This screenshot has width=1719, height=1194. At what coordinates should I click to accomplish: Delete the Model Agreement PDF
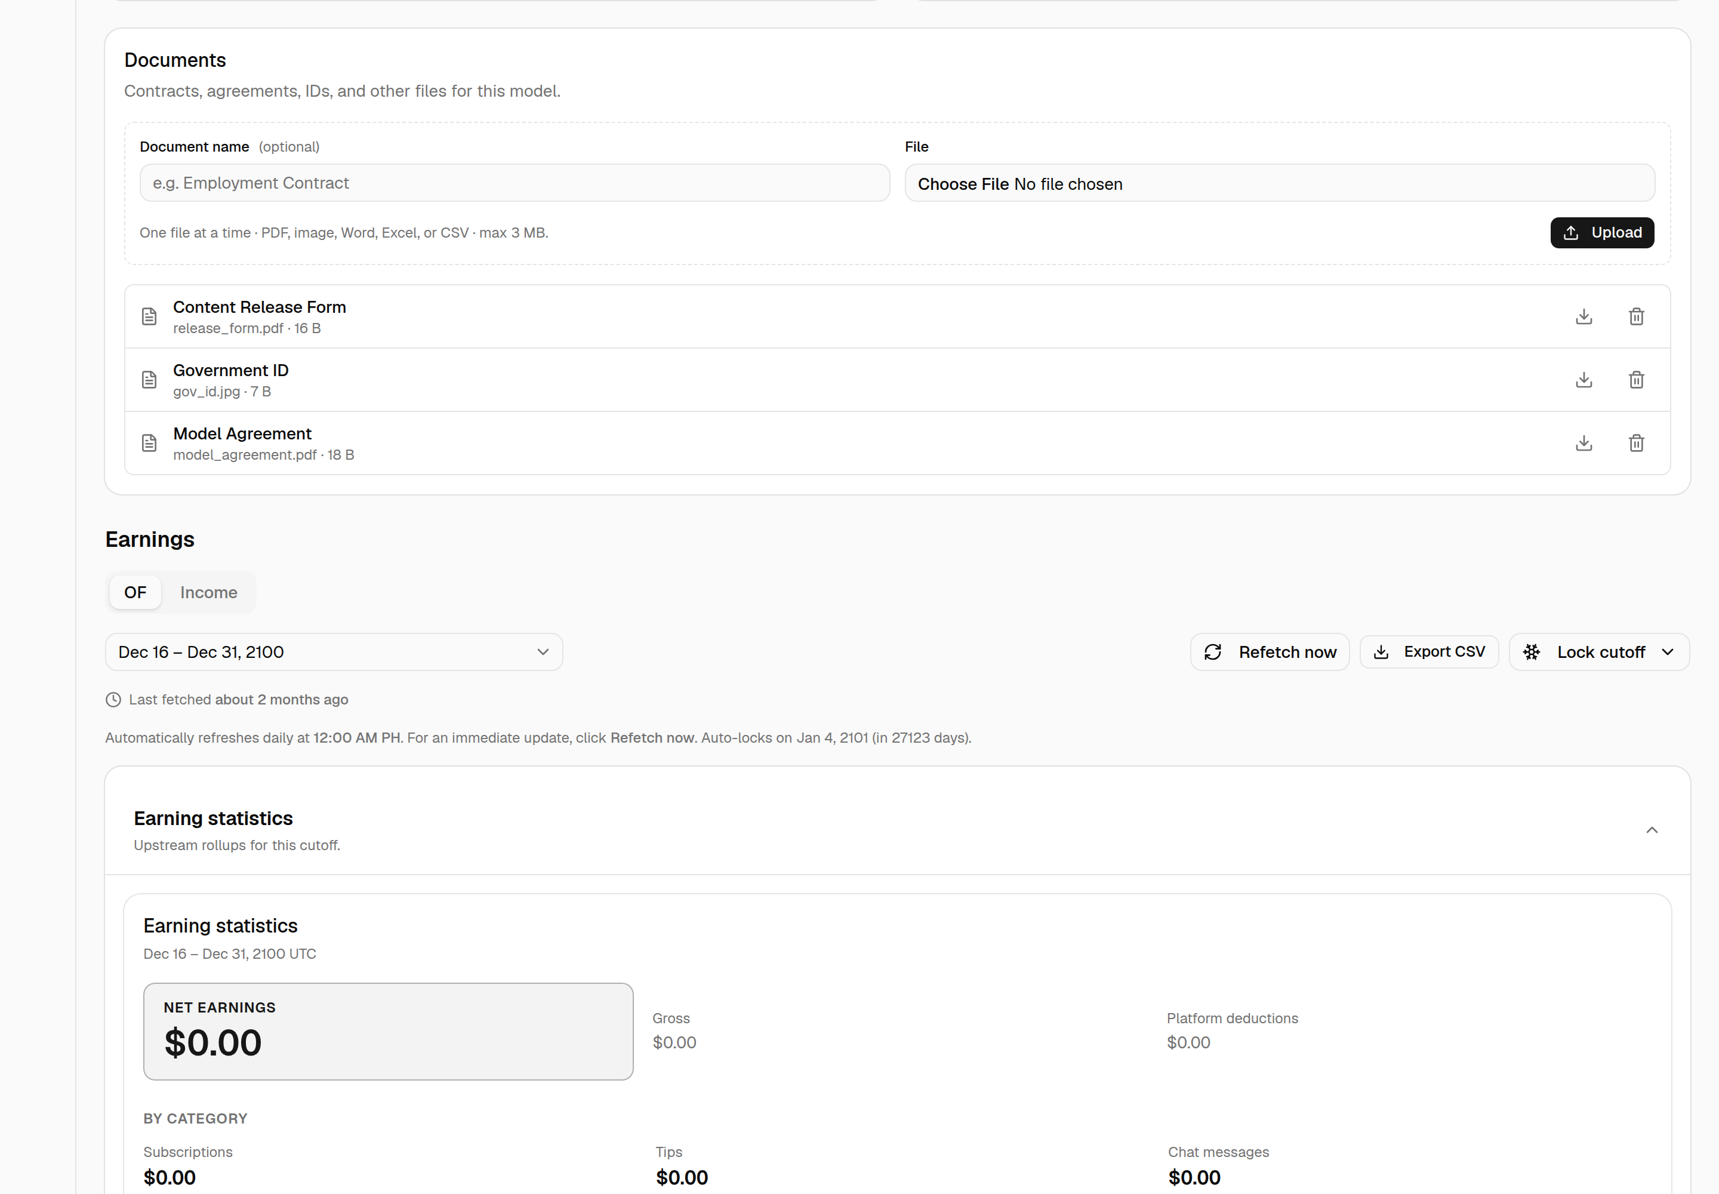click(x=1636, y=443)
